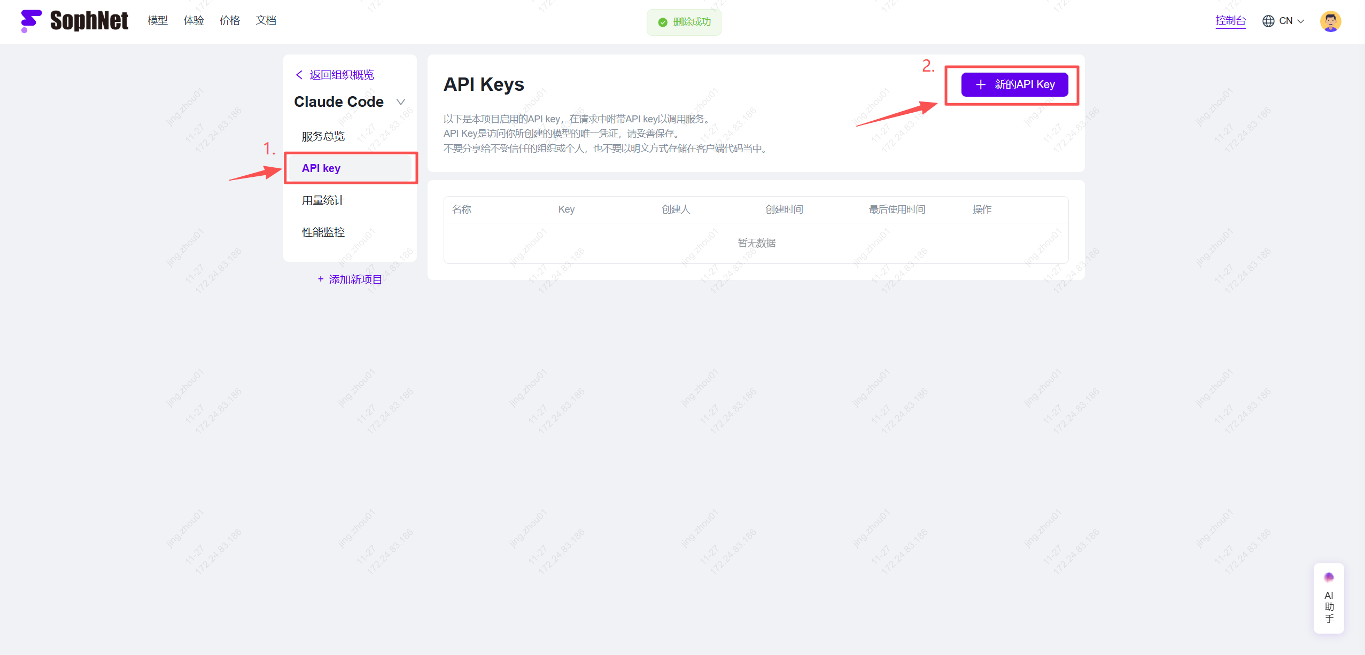Open the 模型 navigation menu
The height and width of the screenshot is (655, 1365).
(x=158, y=20)
